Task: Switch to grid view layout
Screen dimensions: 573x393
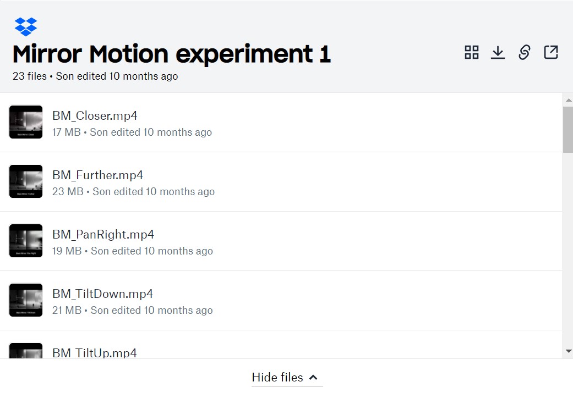Action: click(471, 52)
